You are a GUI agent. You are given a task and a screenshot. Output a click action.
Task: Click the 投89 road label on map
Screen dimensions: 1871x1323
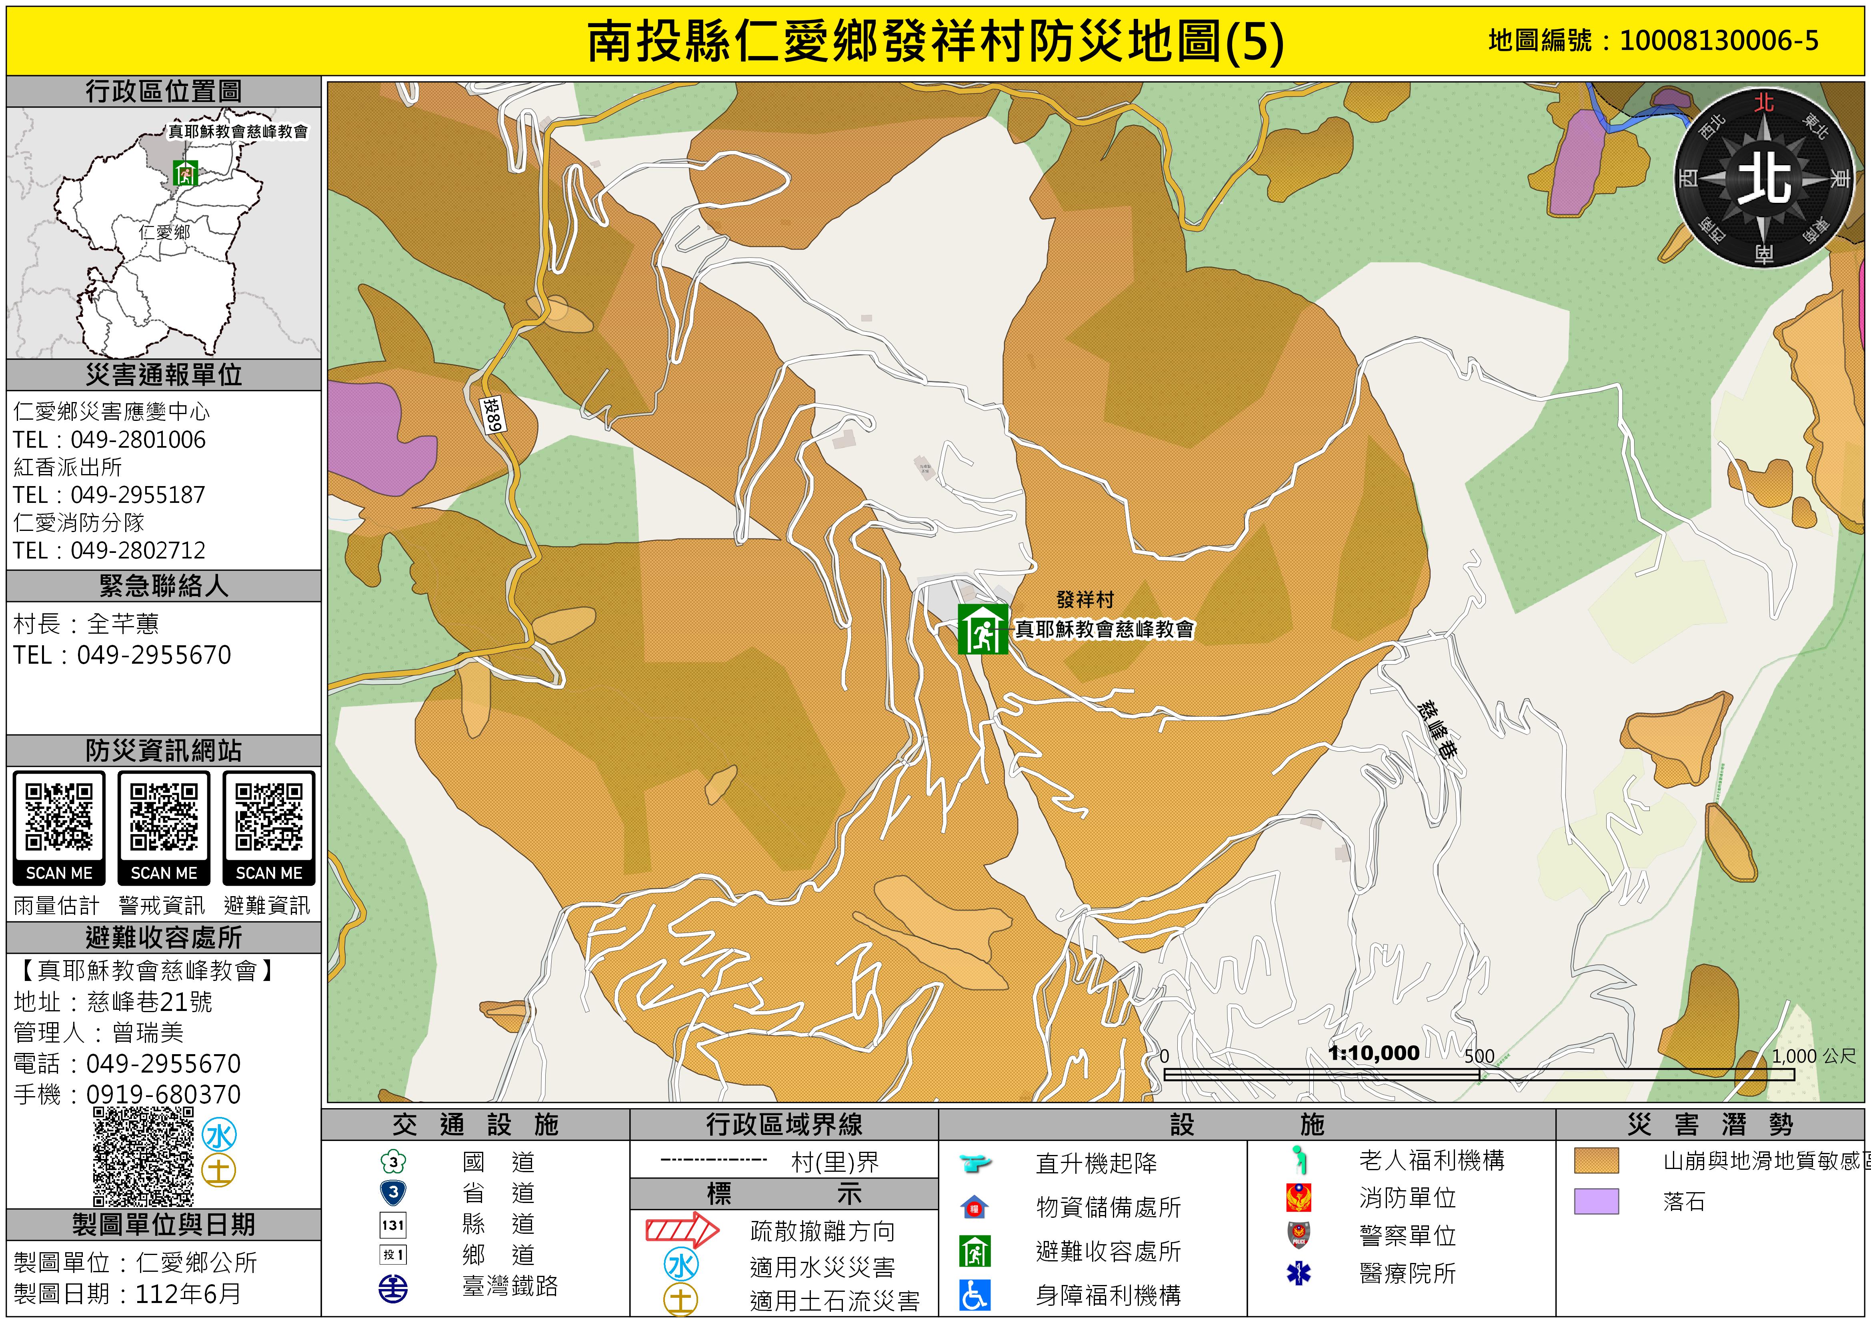click(494, 414)
